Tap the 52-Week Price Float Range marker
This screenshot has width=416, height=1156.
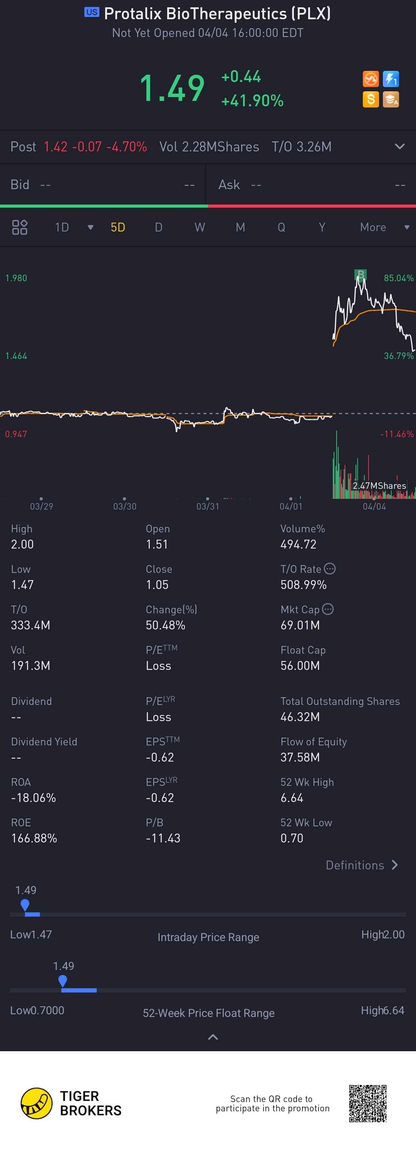click(x=63, y=980)
